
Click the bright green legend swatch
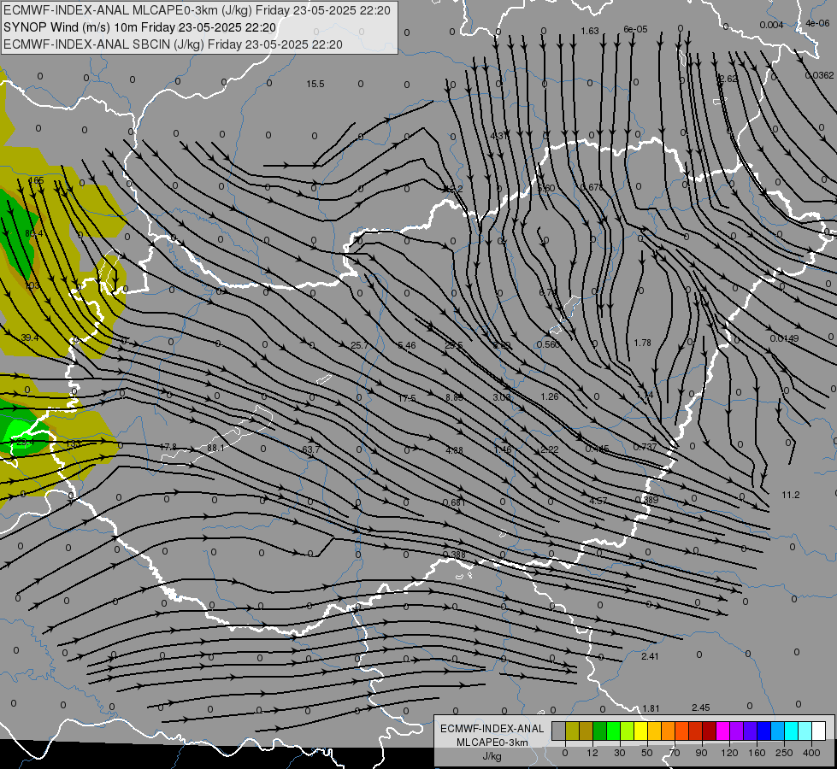[613, 731]
